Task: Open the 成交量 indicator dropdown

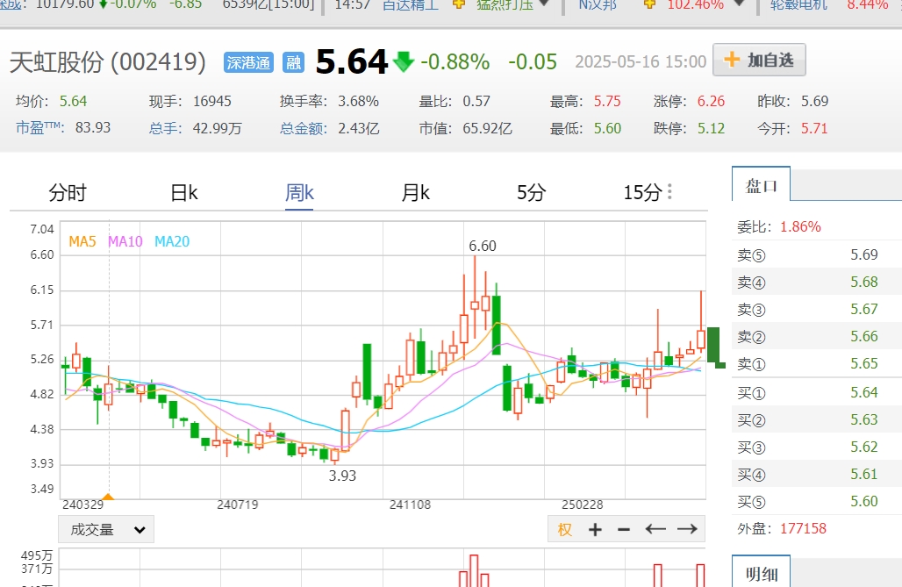Action: tap(106, 529)
